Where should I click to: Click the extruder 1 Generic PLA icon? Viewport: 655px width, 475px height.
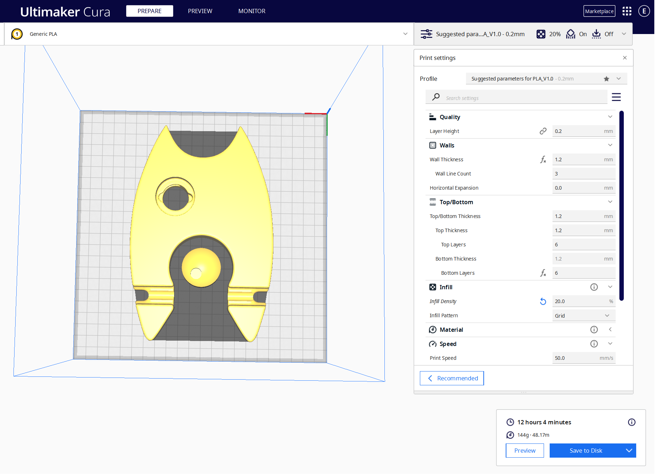coord(17,34)
